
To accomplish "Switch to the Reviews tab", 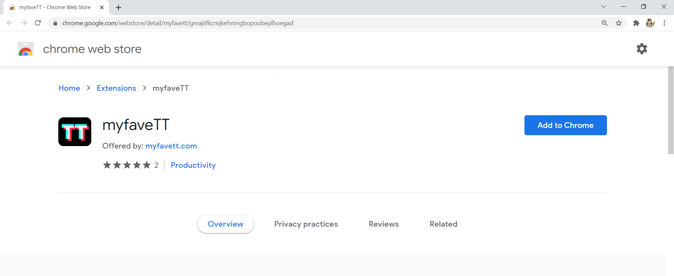I will 384,224.
